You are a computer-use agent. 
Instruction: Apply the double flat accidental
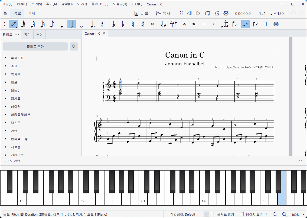113,24
